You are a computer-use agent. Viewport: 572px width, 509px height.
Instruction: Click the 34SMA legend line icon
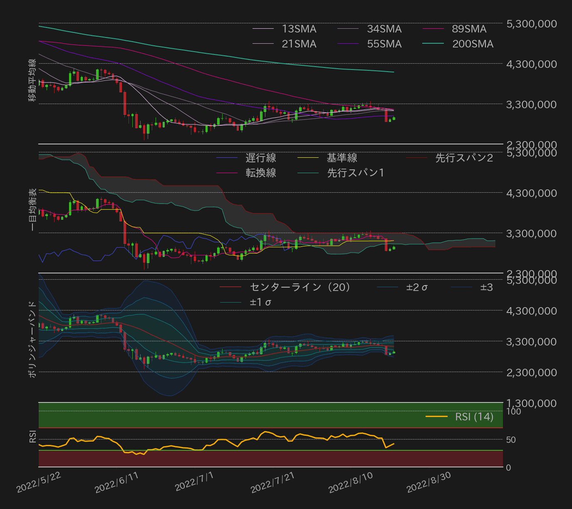click(x=349, y=29)
